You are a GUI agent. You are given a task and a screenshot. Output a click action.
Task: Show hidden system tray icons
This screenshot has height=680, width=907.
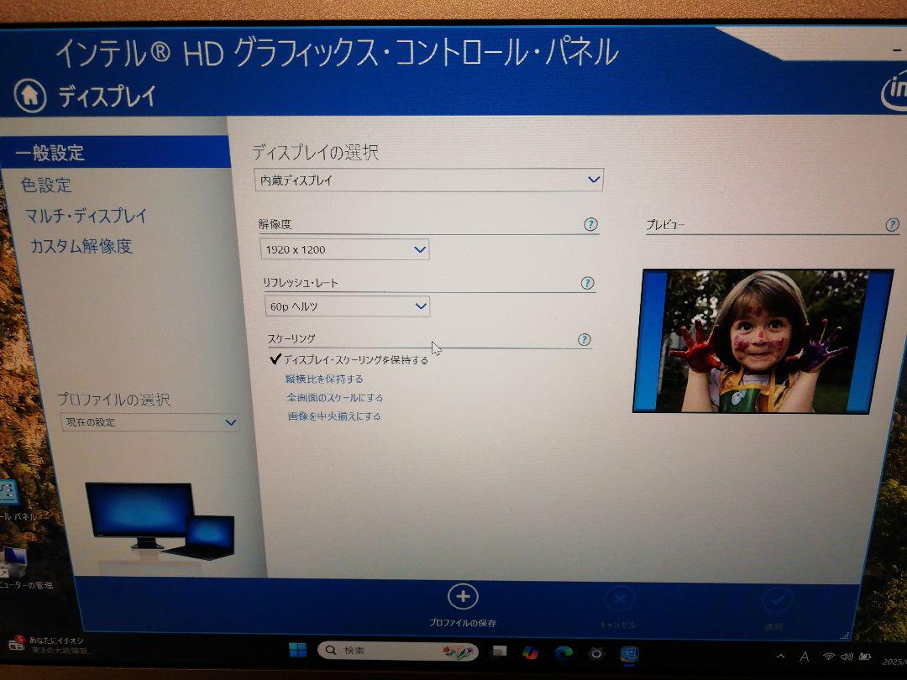point(780,656)
